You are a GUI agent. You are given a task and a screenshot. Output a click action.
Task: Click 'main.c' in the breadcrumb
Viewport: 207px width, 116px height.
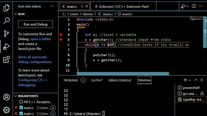108,14
